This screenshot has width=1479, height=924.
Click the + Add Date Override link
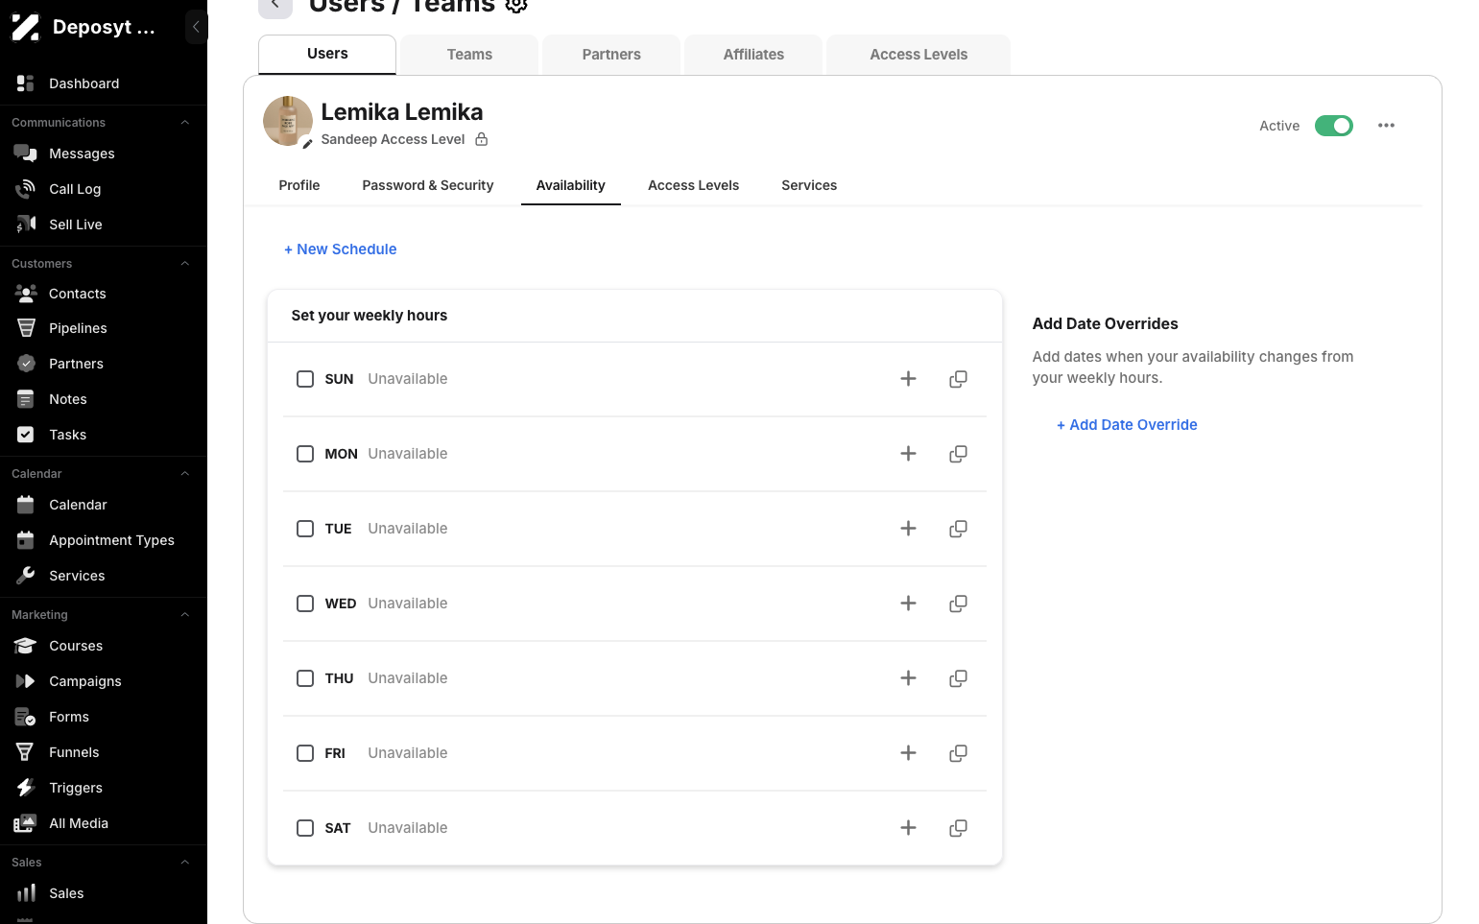1127,425
